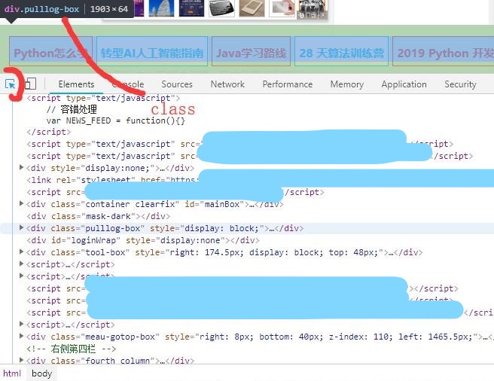The height and width of the screenshot is (381, 494).
Task: Click the tool-box style attribute value
Action: point(273,252)
